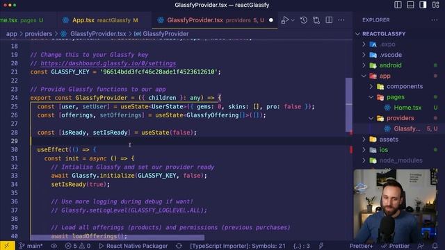Screen dimensions: 445x250
Task: Click the open changes compare icon
Action: pos(316,20)
